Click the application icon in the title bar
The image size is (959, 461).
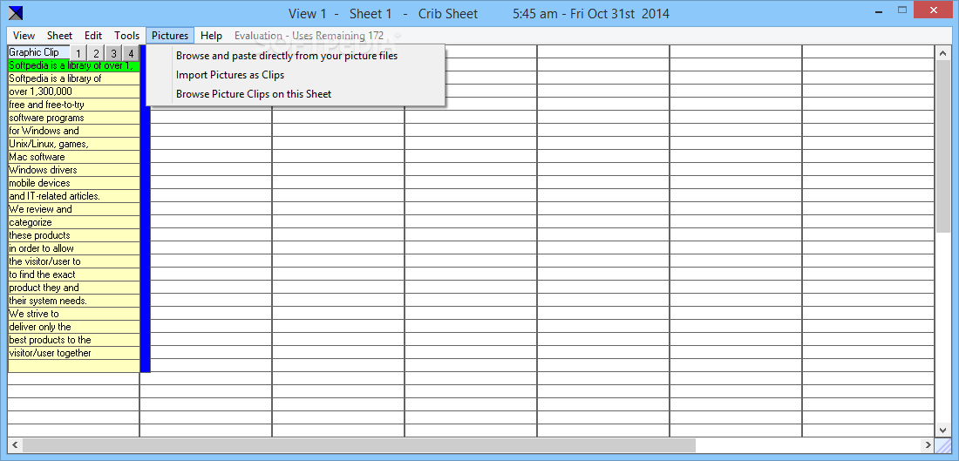click(16, 13)
